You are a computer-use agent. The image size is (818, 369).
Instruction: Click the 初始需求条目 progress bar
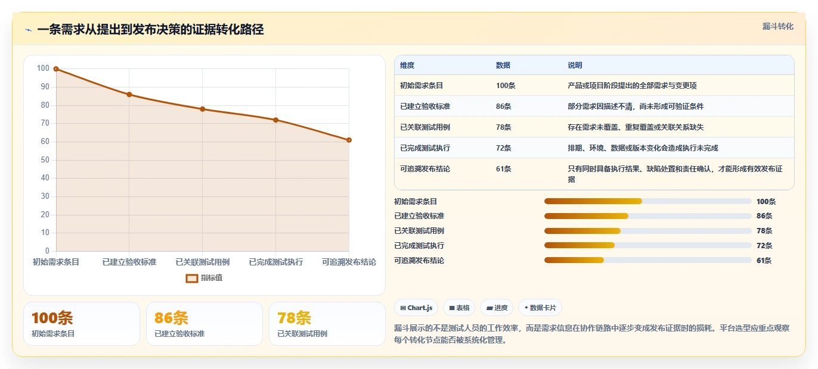click(647, 201)
